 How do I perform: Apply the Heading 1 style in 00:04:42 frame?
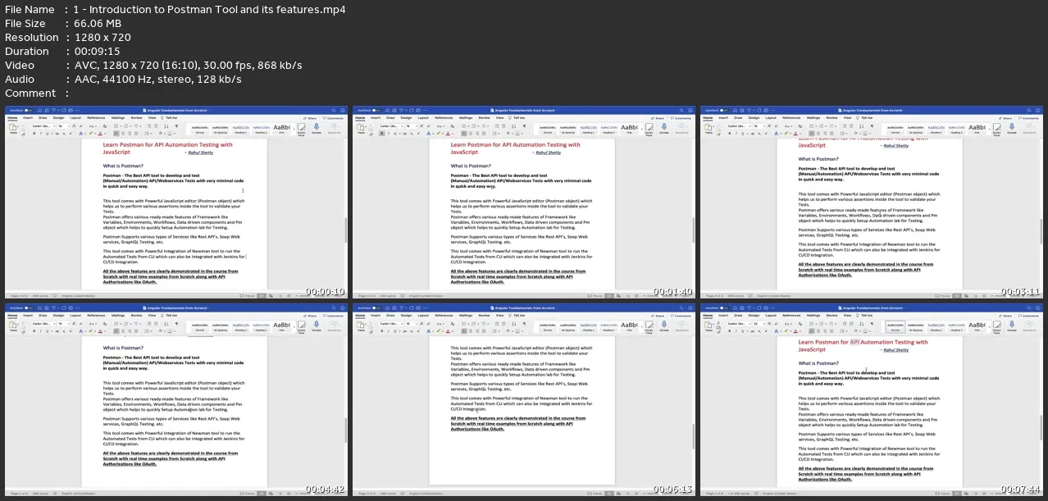[x=240, y=327]
